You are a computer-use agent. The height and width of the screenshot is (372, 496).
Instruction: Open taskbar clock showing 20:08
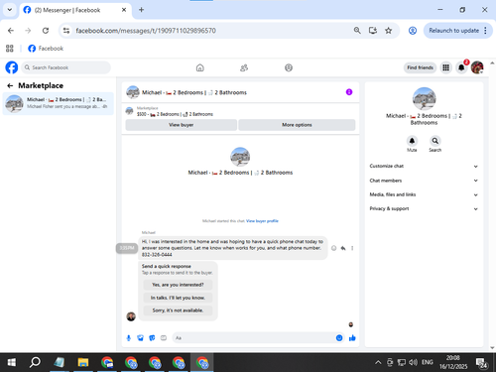[x=453, y=362]
